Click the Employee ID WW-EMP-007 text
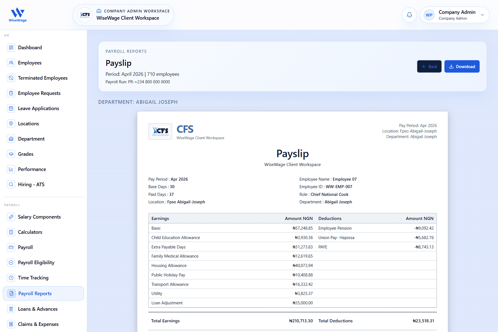The image size is (498, 332). tap(326, 187)
